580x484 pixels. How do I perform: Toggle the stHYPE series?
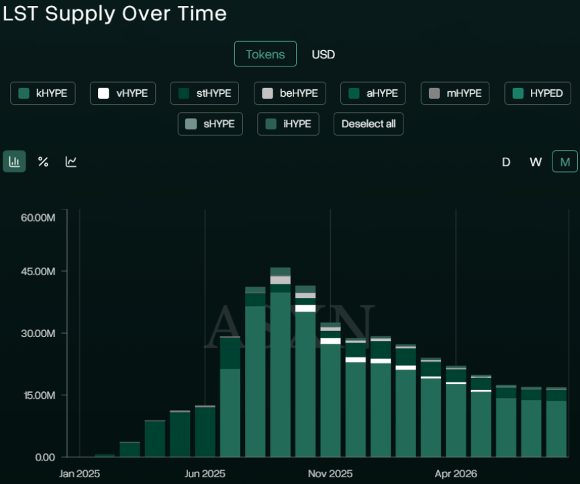click(x=205, y=93)
